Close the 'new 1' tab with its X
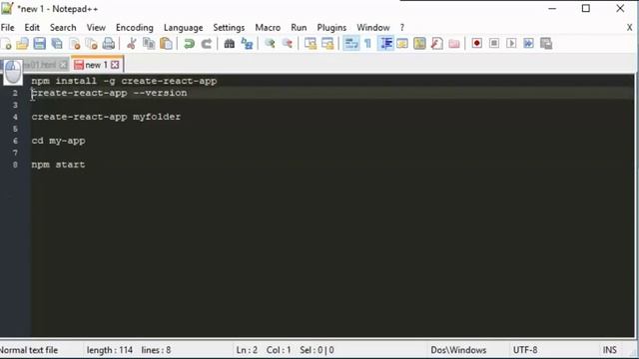The width and height of the screenshot is (639, 359). pos(115,65)
